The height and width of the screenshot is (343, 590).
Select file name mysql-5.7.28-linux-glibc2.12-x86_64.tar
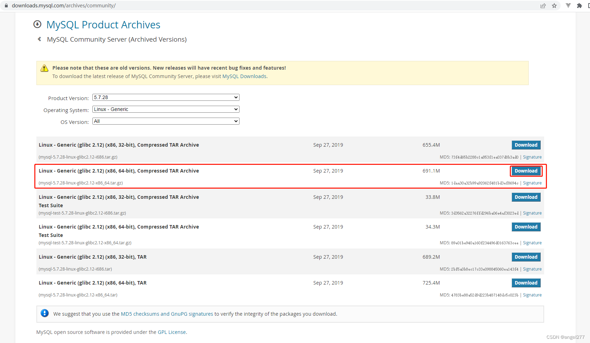pos(78,295)
